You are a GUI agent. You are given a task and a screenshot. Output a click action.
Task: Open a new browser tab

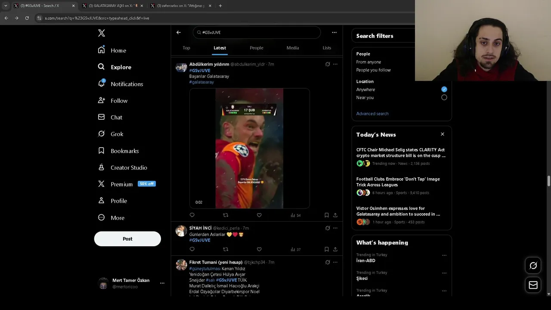click(x=220, y=6)
